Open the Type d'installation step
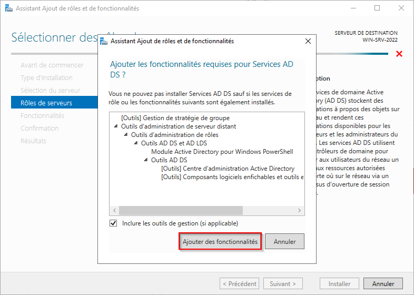Screen dimensions: 414x295 46,77
